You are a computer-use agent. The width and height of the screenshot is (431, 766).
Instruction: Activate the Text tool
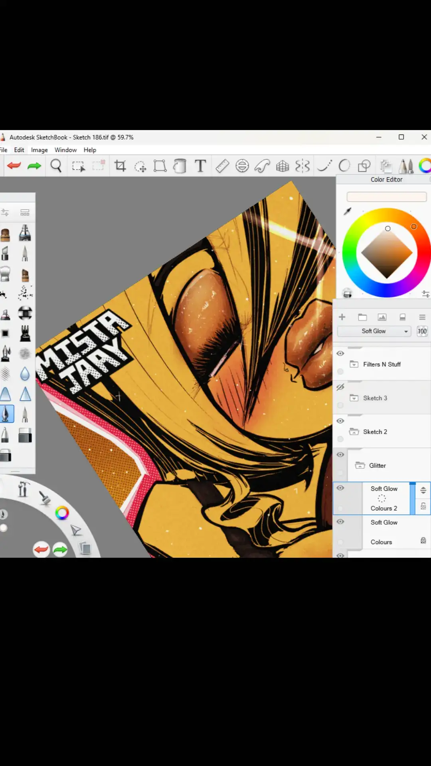tap(200, 166)
